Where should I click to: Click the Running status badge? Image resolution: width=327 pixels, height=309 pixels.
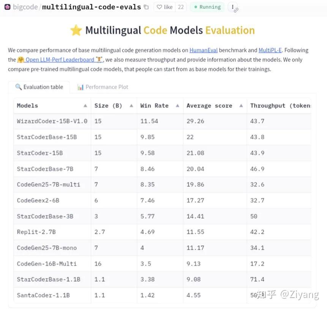[x=207, y=7]
